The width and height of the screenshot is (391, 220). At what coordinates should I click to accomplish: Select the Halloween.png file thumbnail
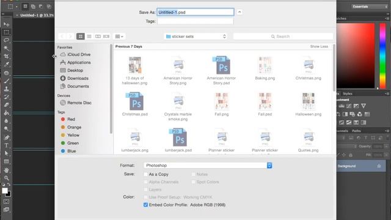(308, 101)
